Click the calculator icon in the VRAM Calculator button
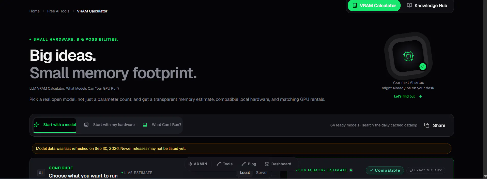The width and height of the screenshot is (487, 179). click(355, 5)
